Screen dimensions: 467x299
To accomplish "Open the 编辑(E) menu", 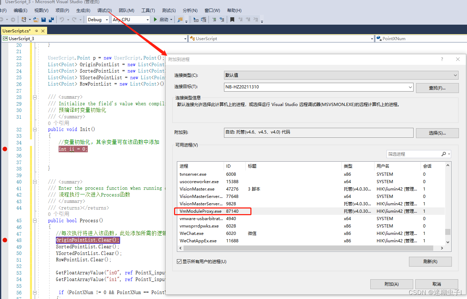I will coord(20,11).
